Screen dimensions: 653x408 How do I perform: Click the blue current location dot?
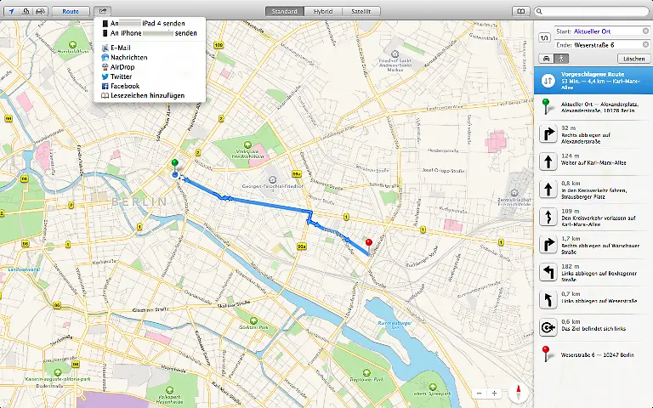click(175, 174)
